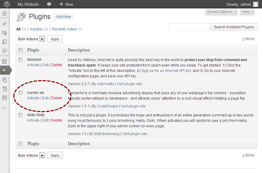Viewport: 262px width, 173px height.
Task: Open Appearance sidebar icon
Action: coord(5,61)
